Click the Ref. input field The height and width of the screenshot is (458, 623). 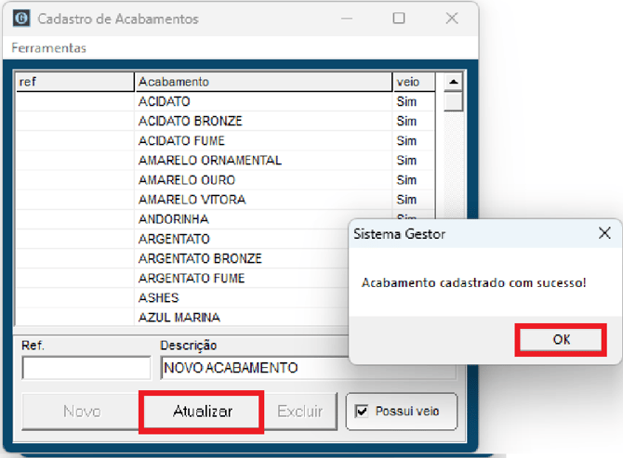(86, 368)
